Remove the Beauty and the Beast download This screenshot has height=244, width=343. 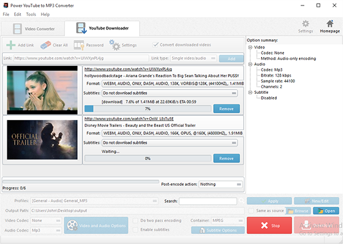[x=227, y=158]
